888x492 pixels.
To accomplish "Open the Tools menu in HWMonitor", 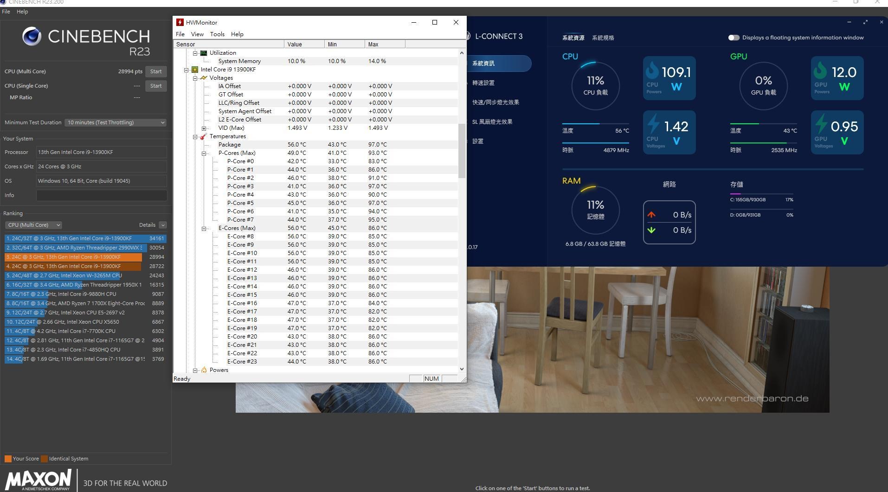I will click(x=217, y=34).
